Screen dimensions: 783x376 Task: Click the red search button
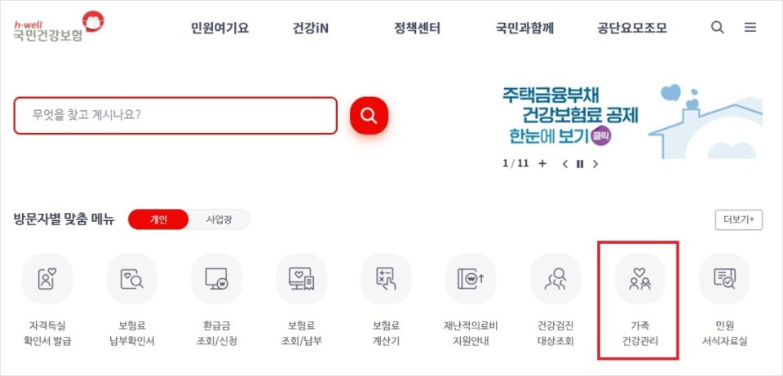tap(369, 115)
